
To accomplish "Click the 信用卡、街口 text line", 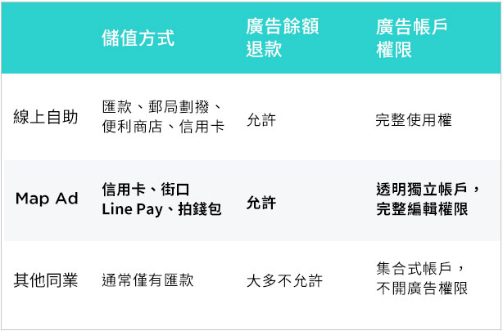I will pyautogui.click(x=146, y=189).
